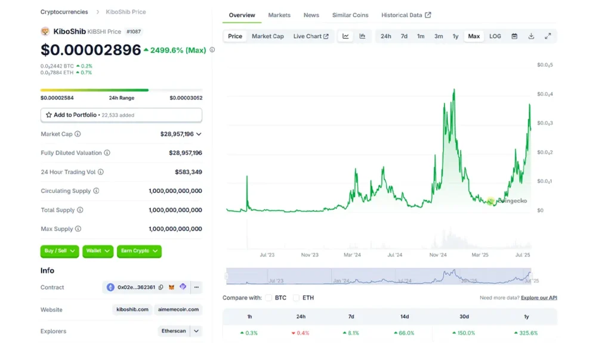Click the purple diamond icon beside contract
The height and width of the screenshot is (343, 611).
pyautogui.click(x=183, y=287)
